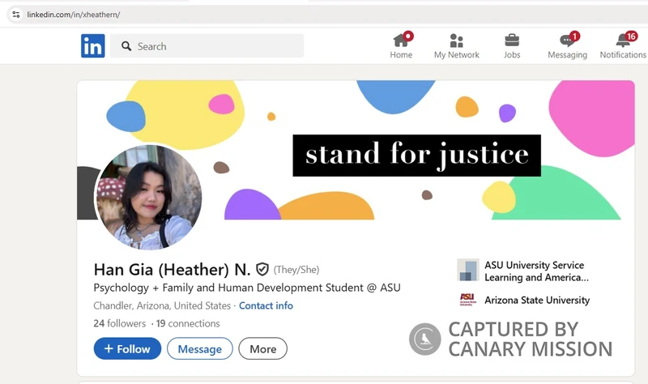
Task: Focus the LinkedIn Search field
Action: click(207, 46)
